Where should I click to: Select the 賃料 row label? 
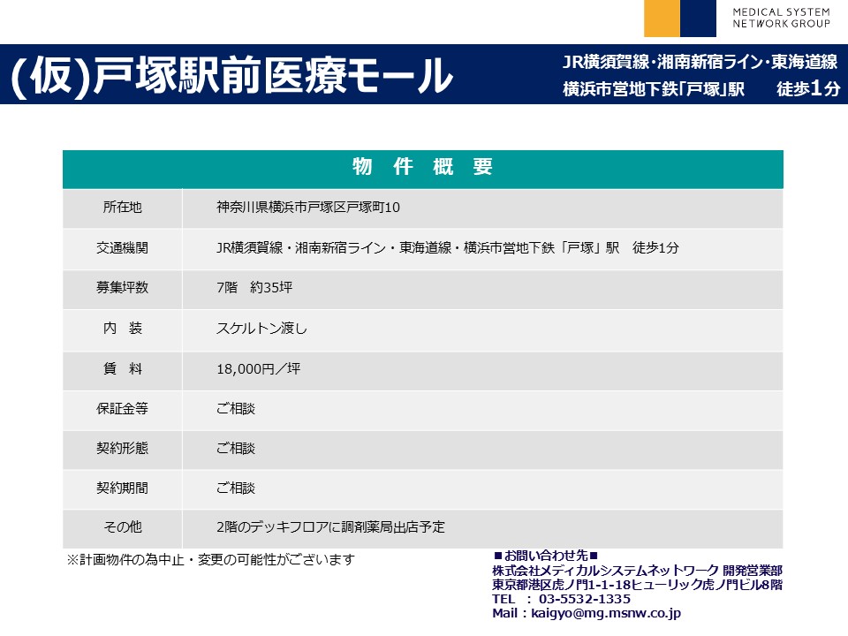point(122,369)
